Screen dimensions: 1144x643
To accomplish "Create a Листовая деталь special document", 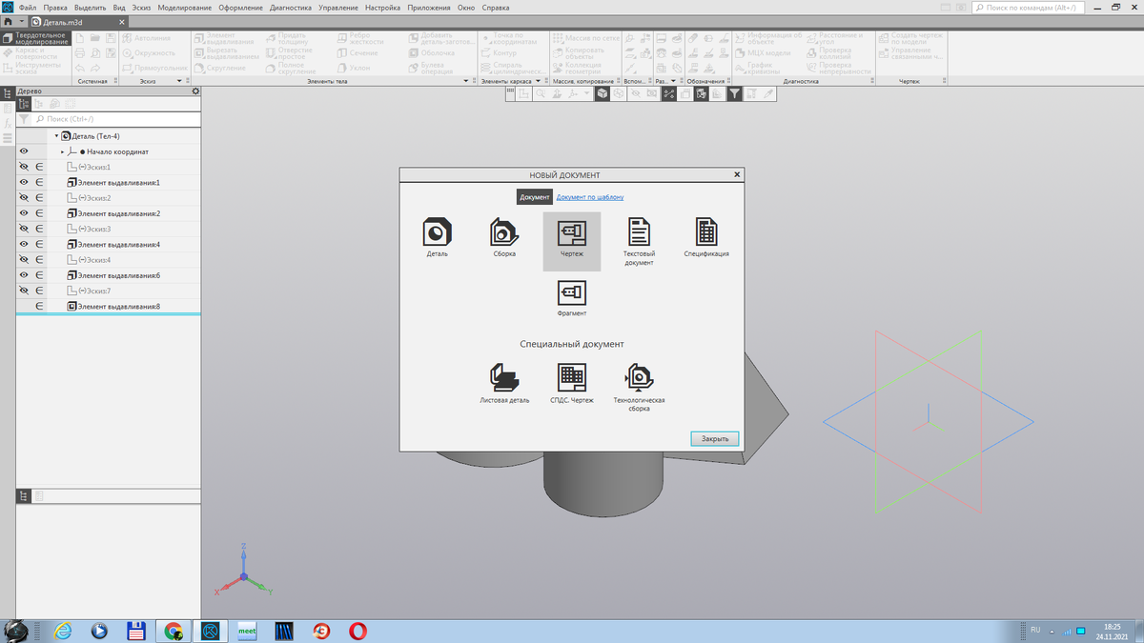I will 504,383.
